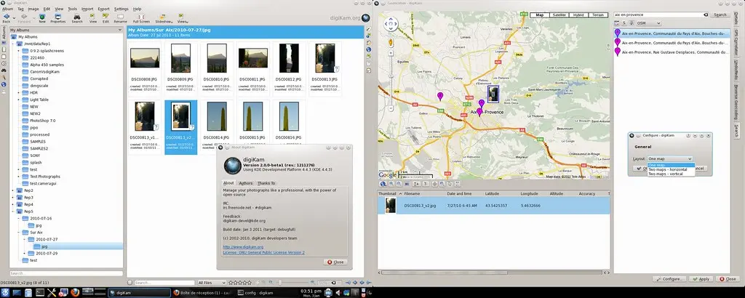Click the New album toolbar icon
This screenshot has height=298, width=745.
(42, 18)
